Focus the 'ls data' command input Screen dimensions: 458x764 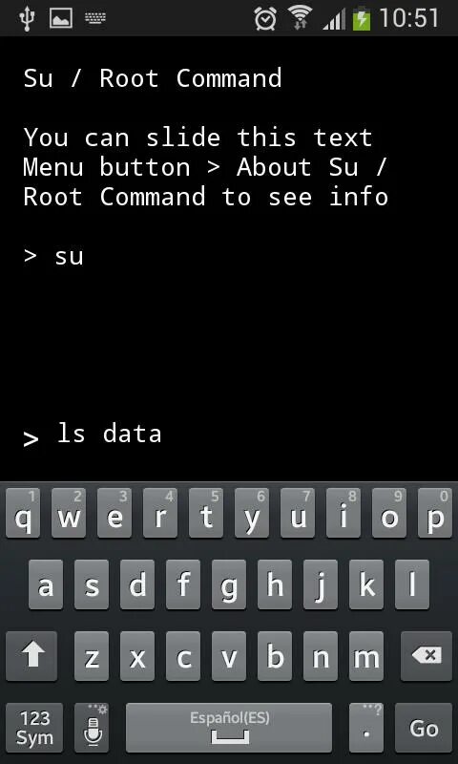click(x=229, y=435)
